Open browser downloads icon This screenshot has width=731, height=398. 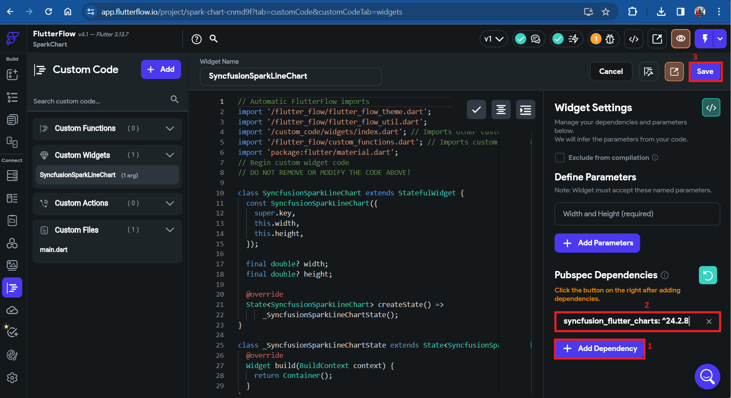click(661, 12)
